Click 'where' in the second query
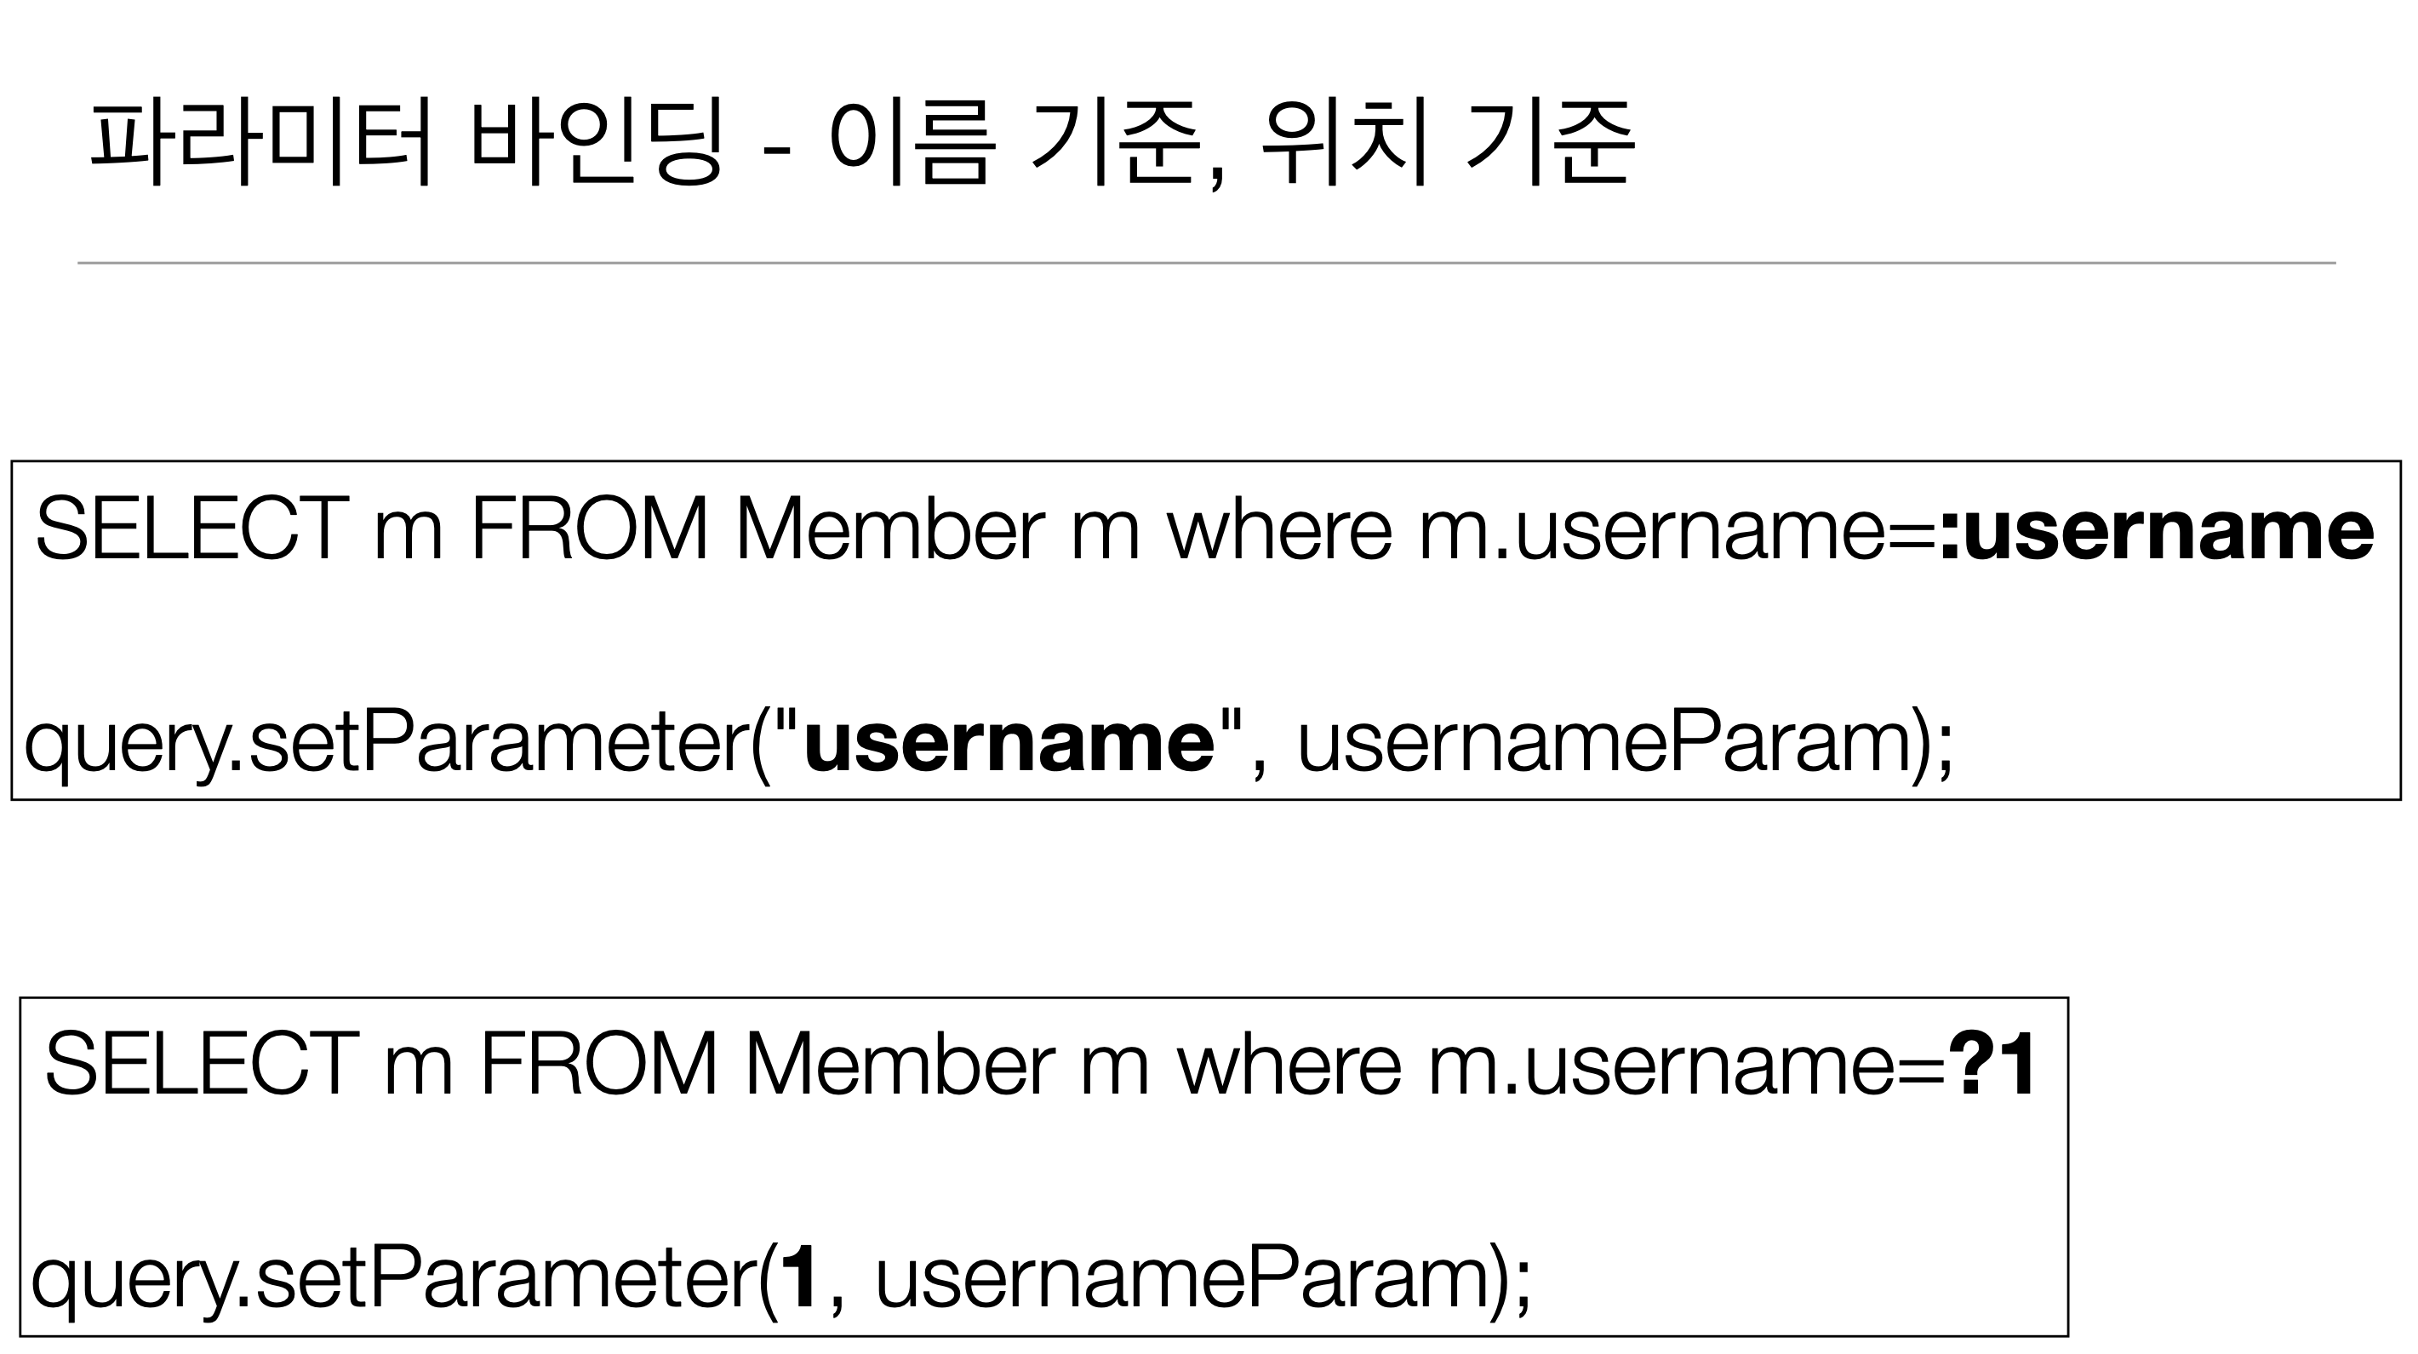 [1289, 1064]
